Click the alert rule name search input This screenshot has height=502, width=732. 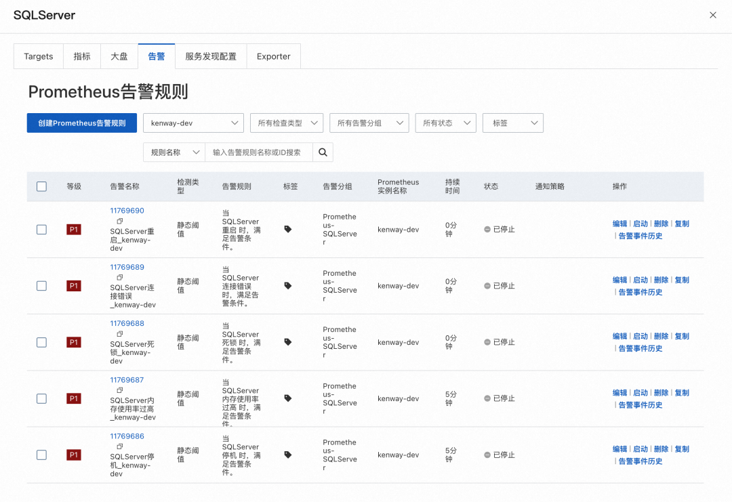click(x=258, y=152)
